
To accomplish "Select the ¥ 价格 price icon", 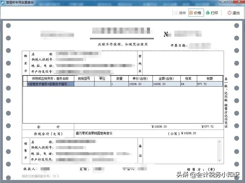I will (191, 13).
